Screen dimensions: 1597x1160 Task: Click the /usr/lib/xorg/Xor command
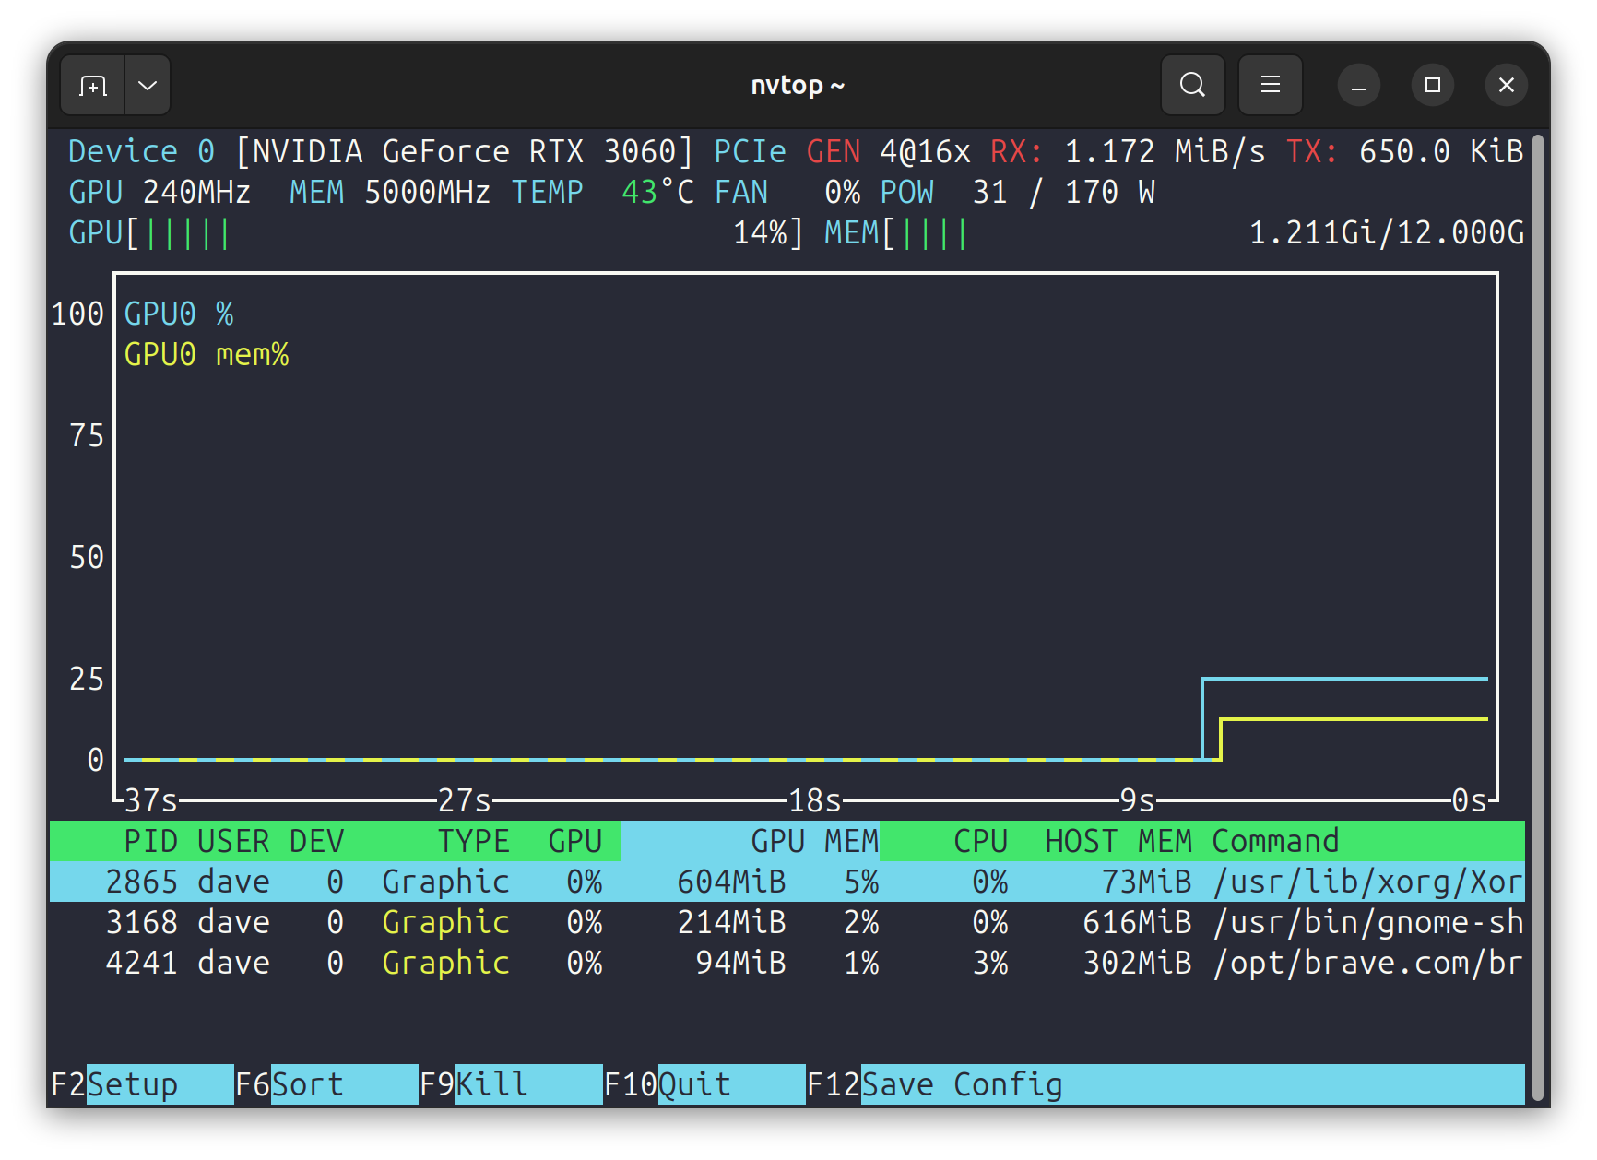1368,882
